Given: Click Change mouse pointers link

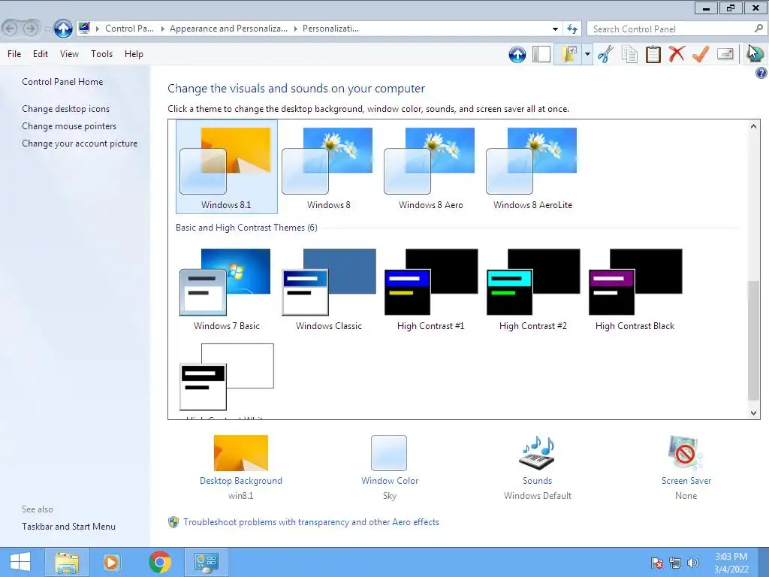Looking at the screenshot, I should [69, 126].
